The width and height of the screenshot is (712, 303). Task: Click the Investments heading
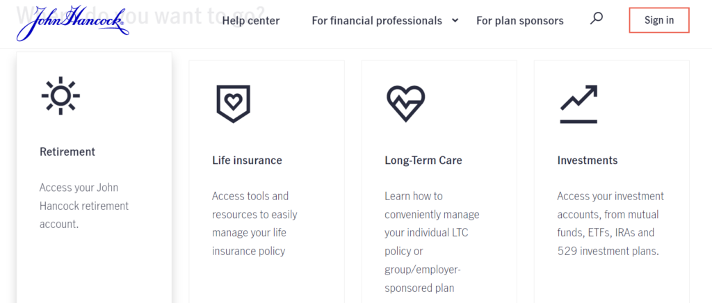tap(588, 160)
